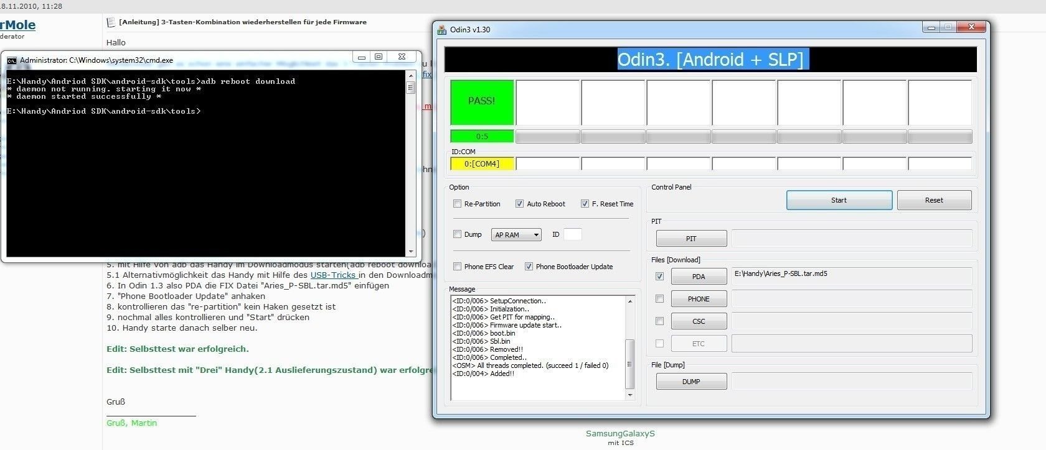
Task: Click the forum post document icon
Action: pyautogui.click(x=111, y=22)
